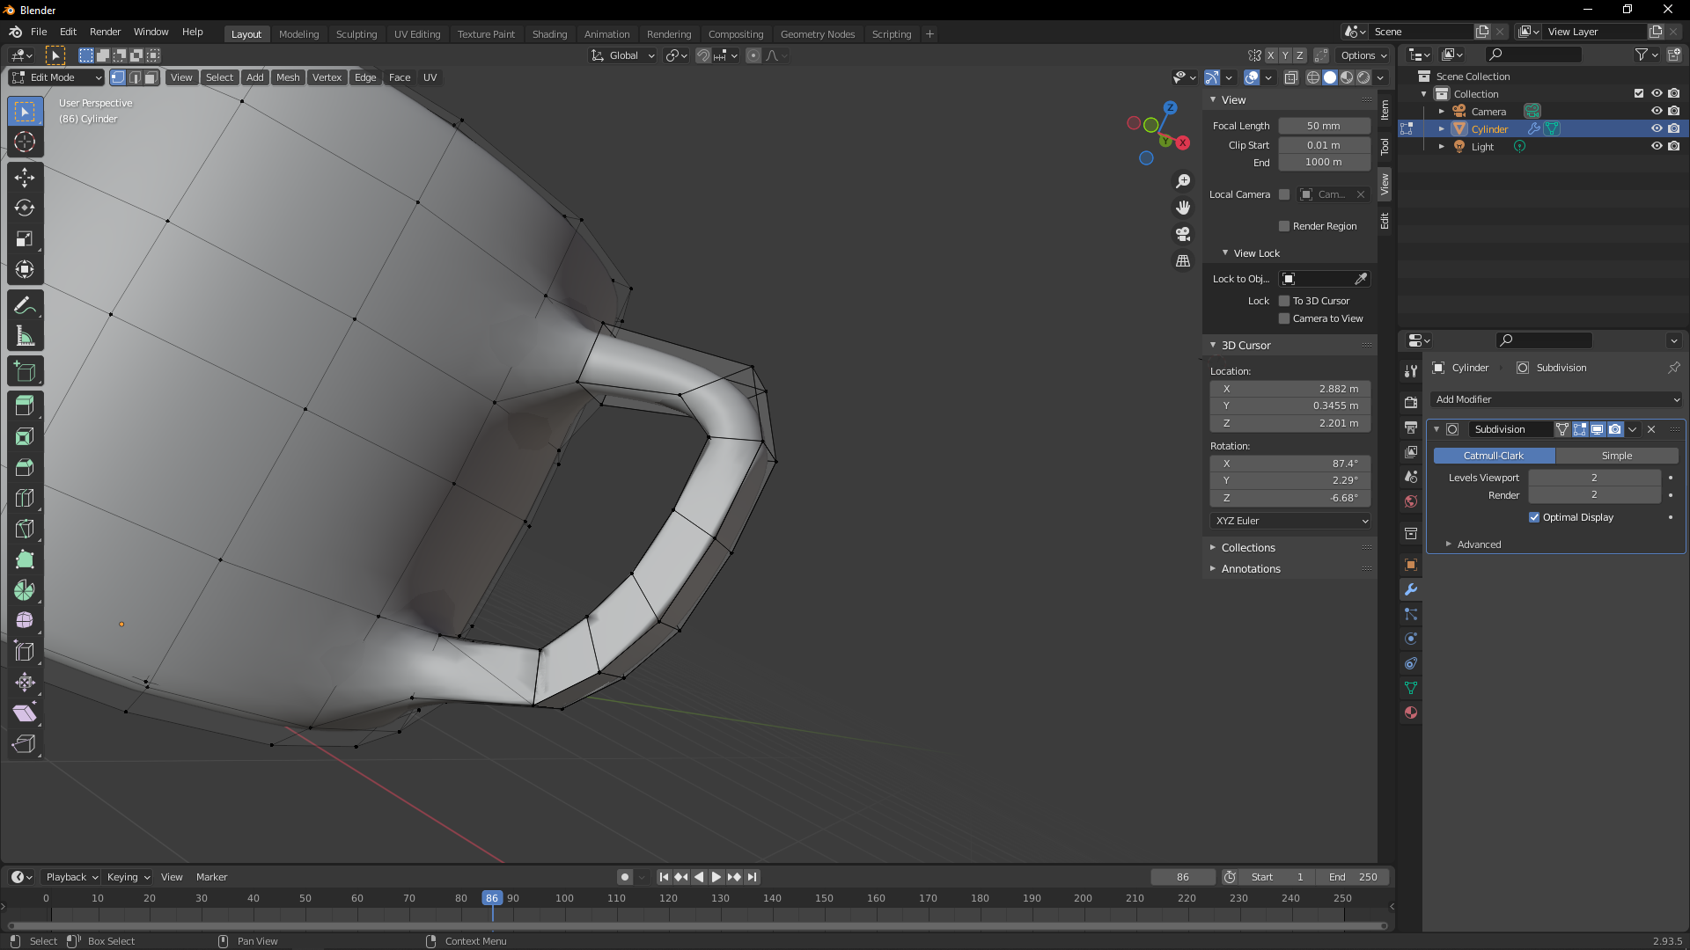This screenshot has height=950, width=1690.
Task: Open the Add Modifier dropdown
Action: (x=1556, y=399)
